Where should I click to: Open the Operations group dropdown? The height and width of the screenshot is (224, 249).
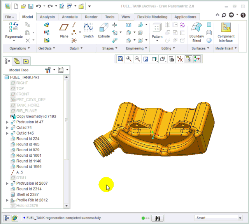[20, 48]
